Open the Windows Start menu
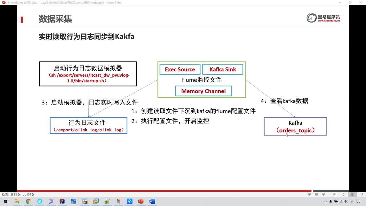This screenshot has height=206, width=366. 5,201
